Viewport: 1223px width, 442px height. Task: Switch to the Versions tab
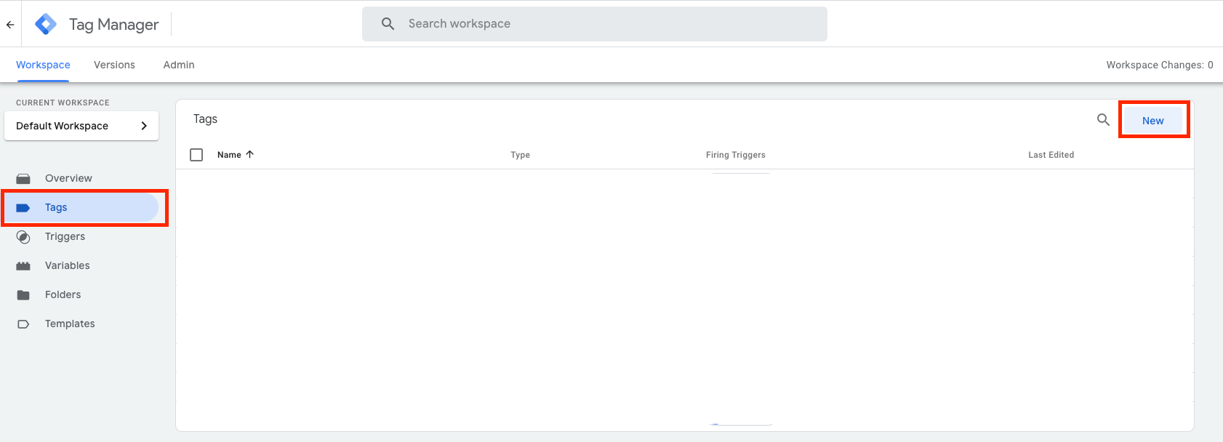(114, 65)
